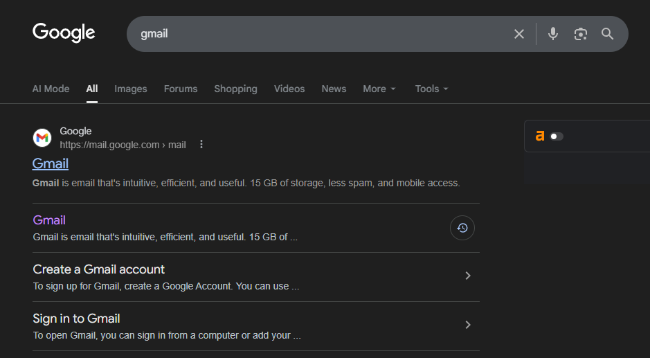Click the orange 'a' icon in side panel

(540, 136)
